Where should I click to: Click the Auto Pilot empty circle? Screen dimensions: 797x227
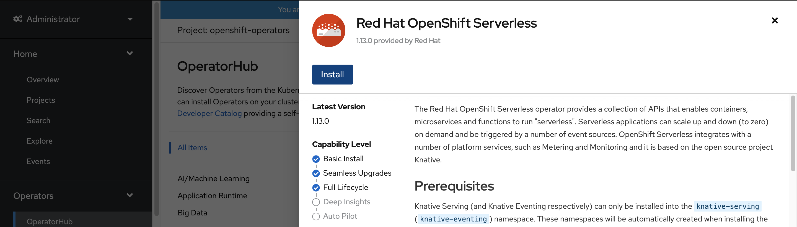pyautogui.click(x=316, y=217)
